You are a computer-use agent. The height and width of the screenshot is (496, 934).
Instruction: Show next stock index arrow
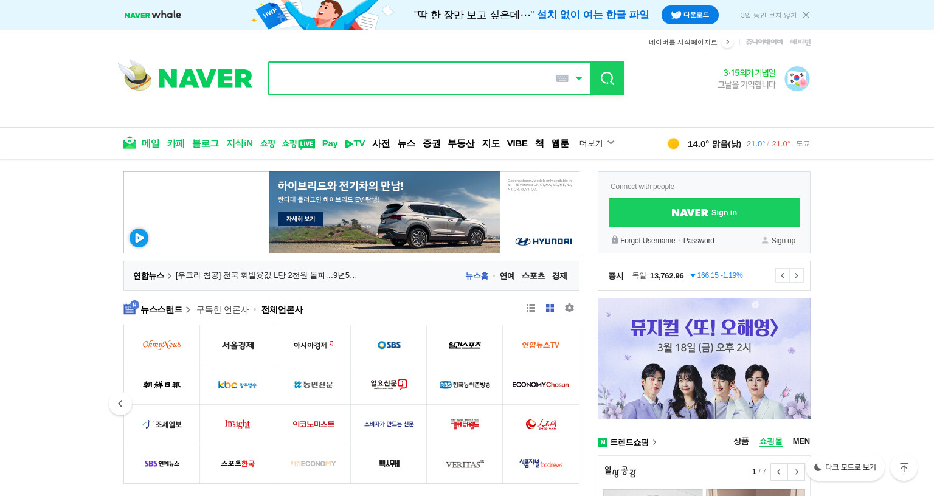pyautogui.click(x=797, y=275)
